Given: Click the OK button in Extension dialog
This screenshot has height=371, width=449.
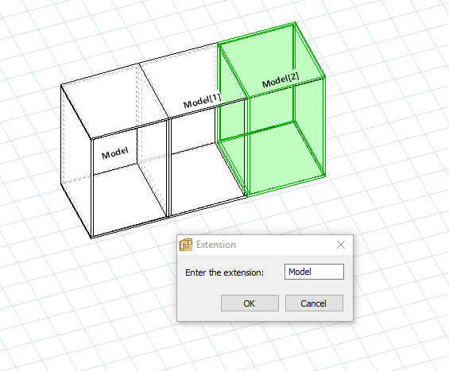Looking at the screenshot, I should pos(250,303).
